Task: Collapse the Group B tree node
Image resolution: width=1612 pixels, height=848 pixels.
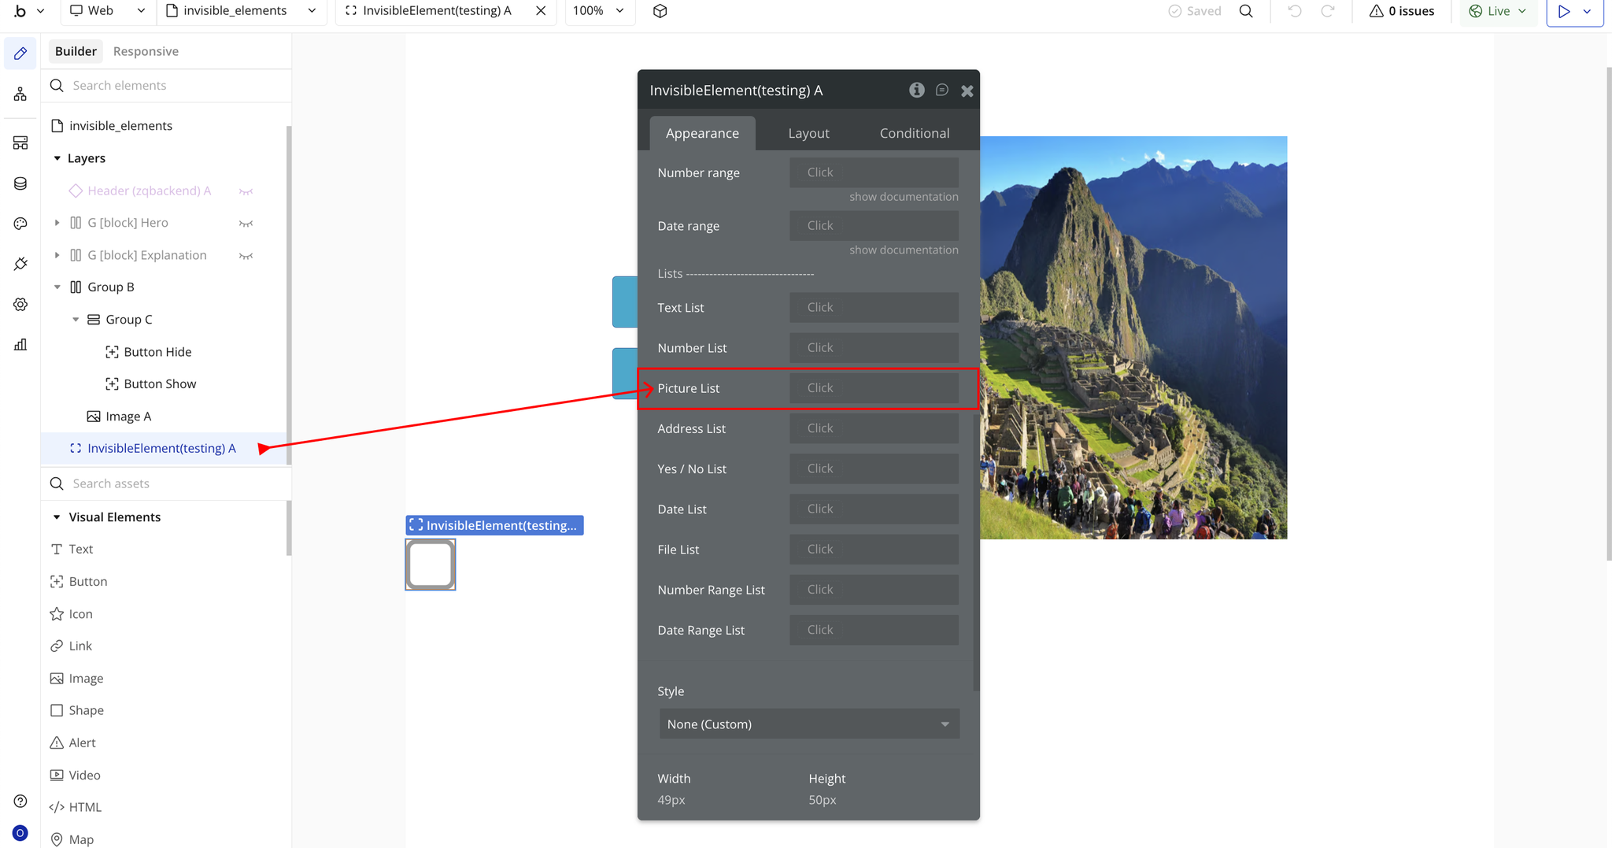Action: (x=57, y=287)
